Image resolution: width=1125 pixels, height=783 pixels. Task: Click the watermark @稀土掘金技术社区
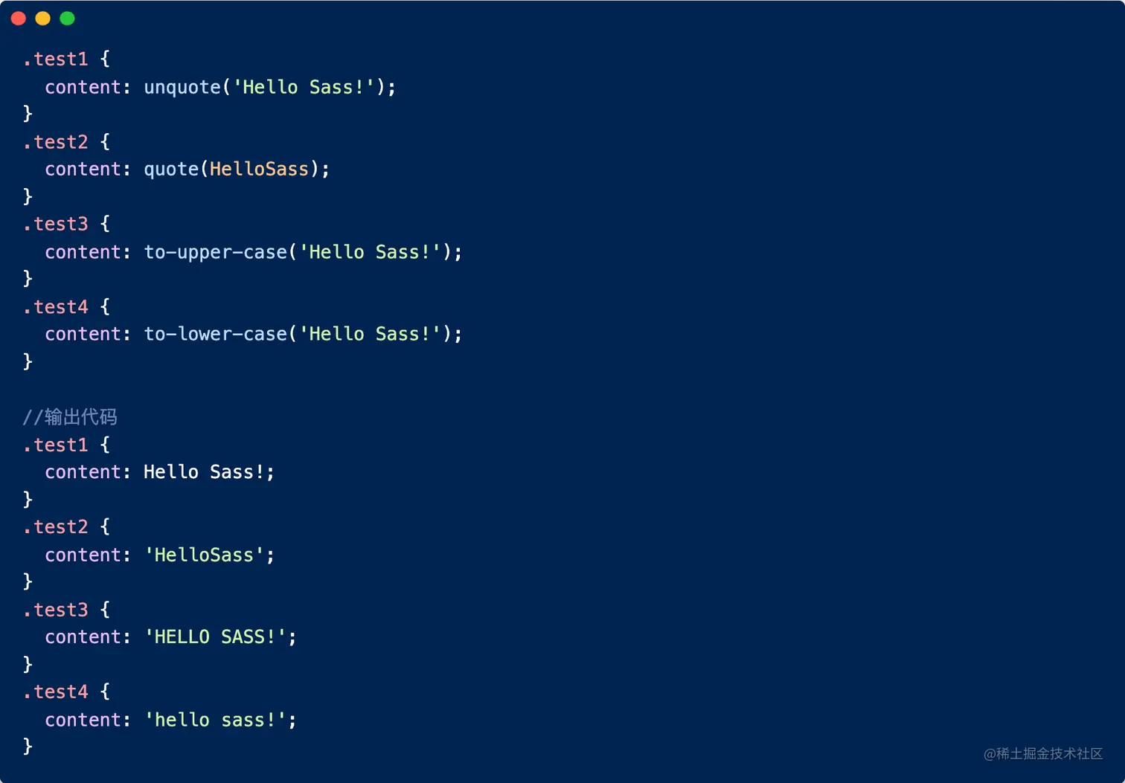(x=1042, y=754)
